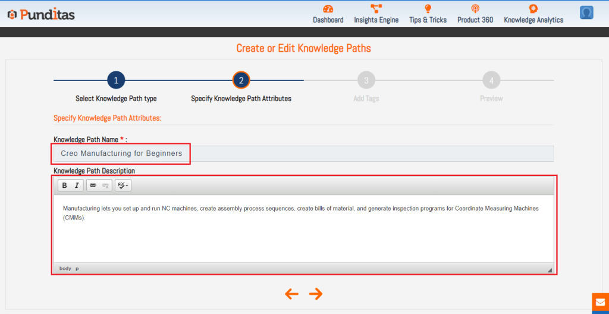The image size is (609, 314).
Task: Click the unlink icon in the editor toolbar
Action: pos(105,186)
